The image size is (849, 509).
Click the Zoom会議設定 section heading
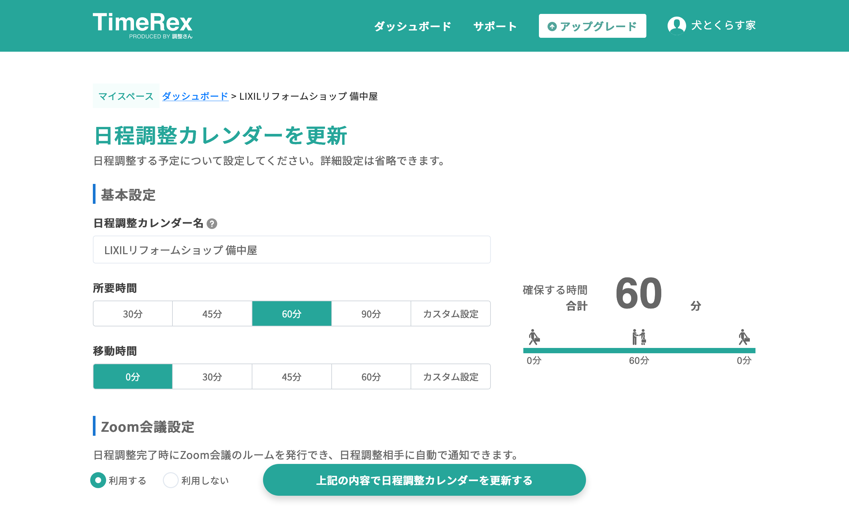click(148, 427)
